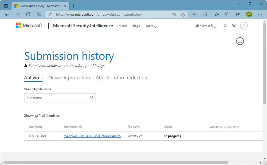Click the smiley face feedback icon
This screenshot has width=267, height=165.
(x=240, y=41)
